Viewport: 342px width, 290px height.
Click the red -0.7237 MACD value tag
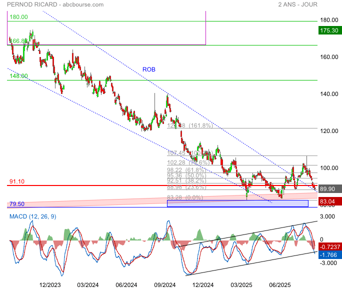330,247
